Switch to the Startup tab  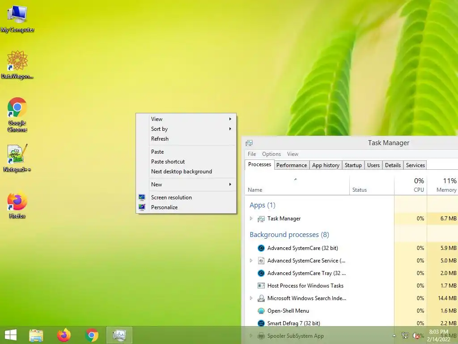coord(353,165)
